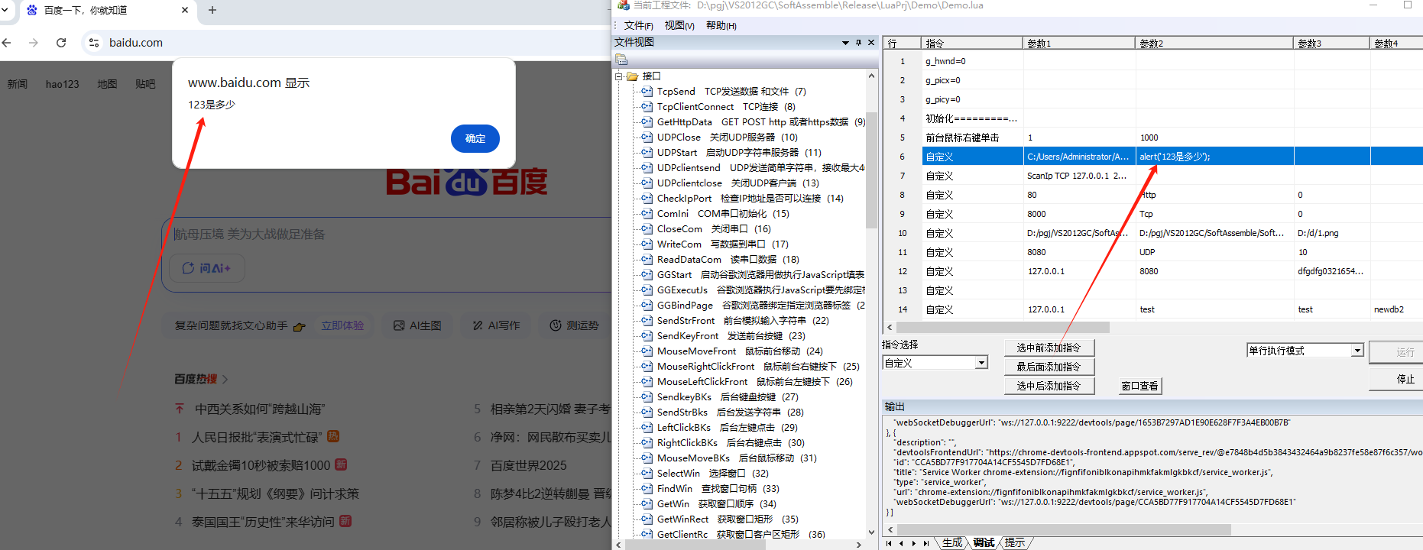Select cell ScanIp TCP 127.0.0.1 in row 7
The height and width of the screenshot is (550, 1423).
coord(1079,176)
